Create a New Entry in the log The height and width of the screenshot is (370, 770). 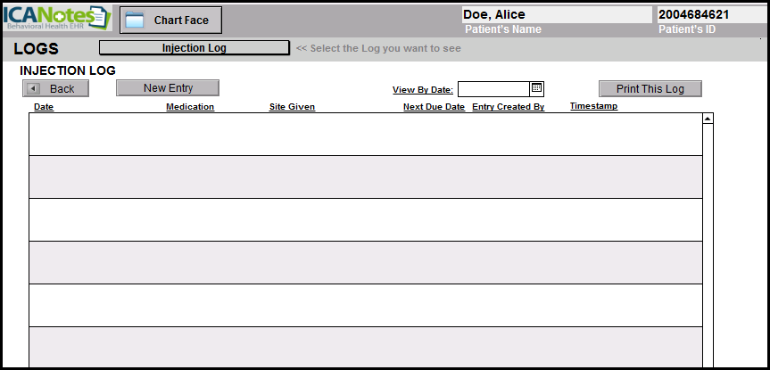tap(168, 87)
